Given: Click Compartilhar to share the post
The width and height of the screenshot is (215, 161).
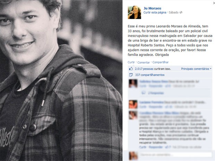Looking at the screenshot, I should click(x=161, y=62).
